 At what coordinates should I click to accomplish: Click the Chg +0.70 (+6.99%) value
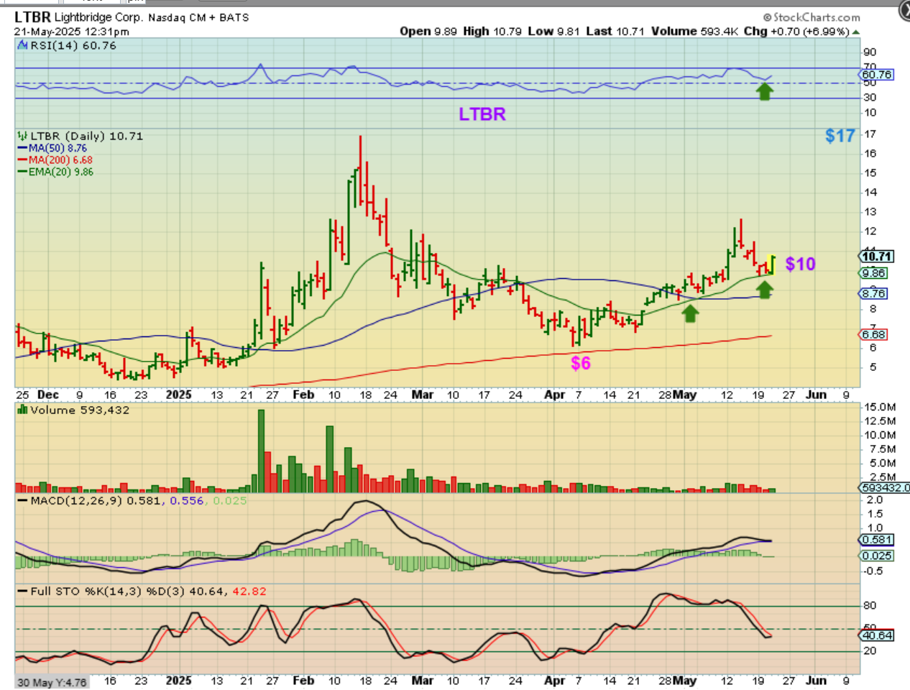point(796,32)
